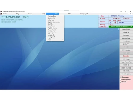
Task: Open the Calculator button
Action: point(126,35)
